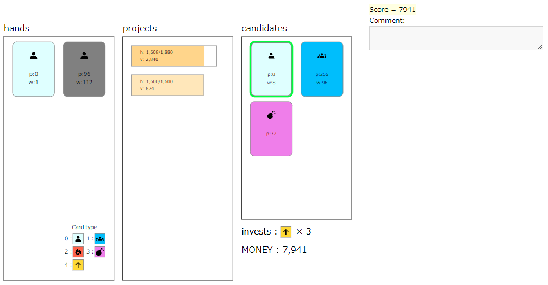Click the person icon on the w:1 hand card
Viewport: 548px width, 285px height.
[x=34, y=55]
